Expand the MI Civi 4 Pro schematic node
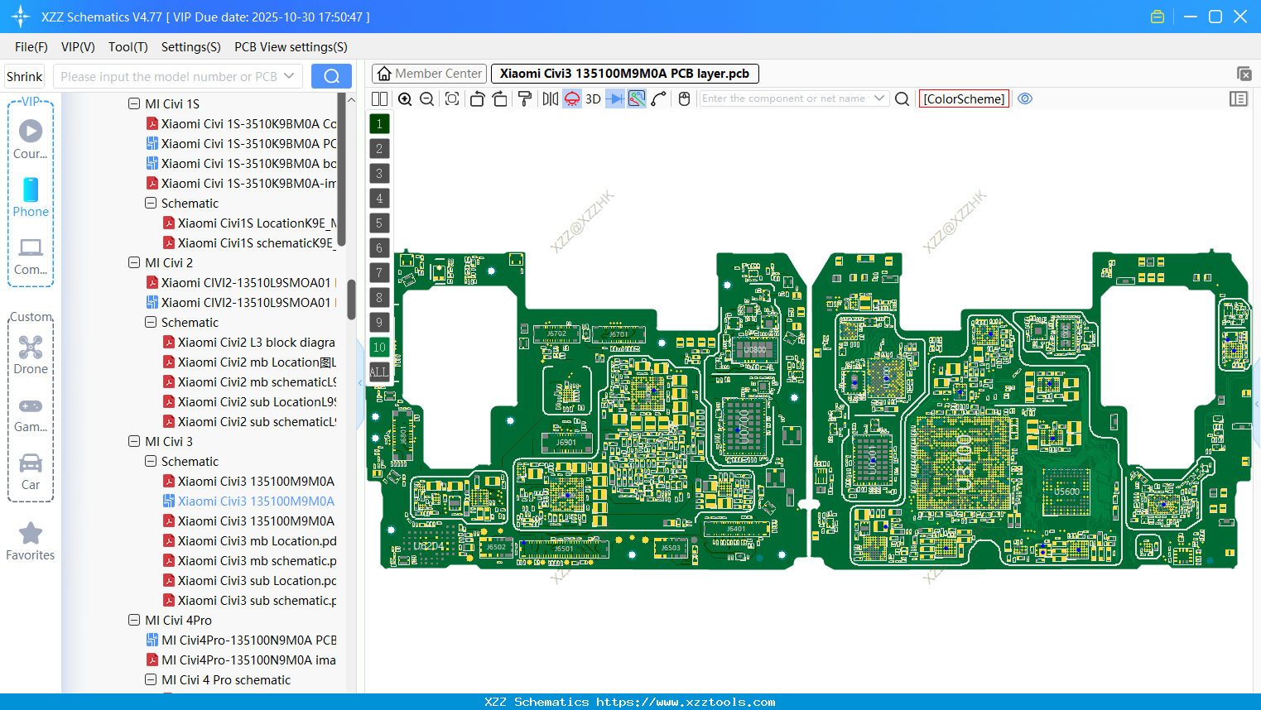Screen dimensions: 1261x710 point(151,679)
